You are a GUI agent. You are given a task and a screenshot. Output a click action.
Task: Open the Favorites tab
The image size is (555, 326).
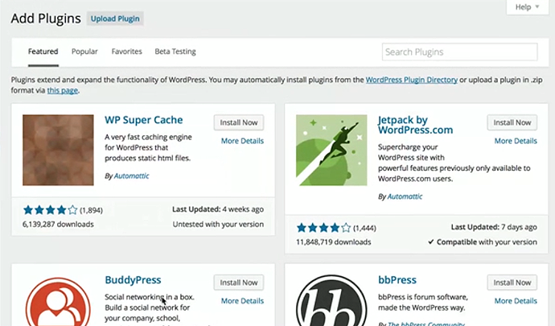pos(127,52)
